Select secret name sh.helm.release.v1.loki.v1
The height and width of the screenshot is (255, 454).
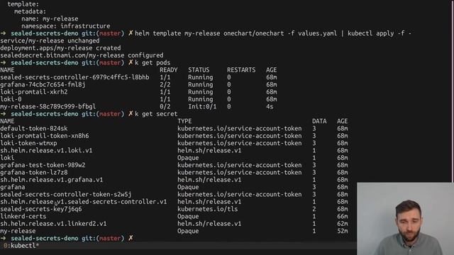[46, 151]
